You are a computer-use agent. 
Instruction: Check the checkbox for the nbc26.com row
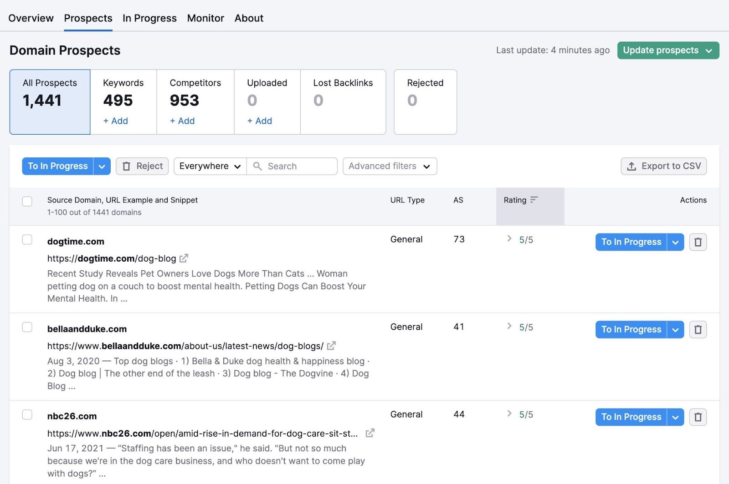coord(27,414)
